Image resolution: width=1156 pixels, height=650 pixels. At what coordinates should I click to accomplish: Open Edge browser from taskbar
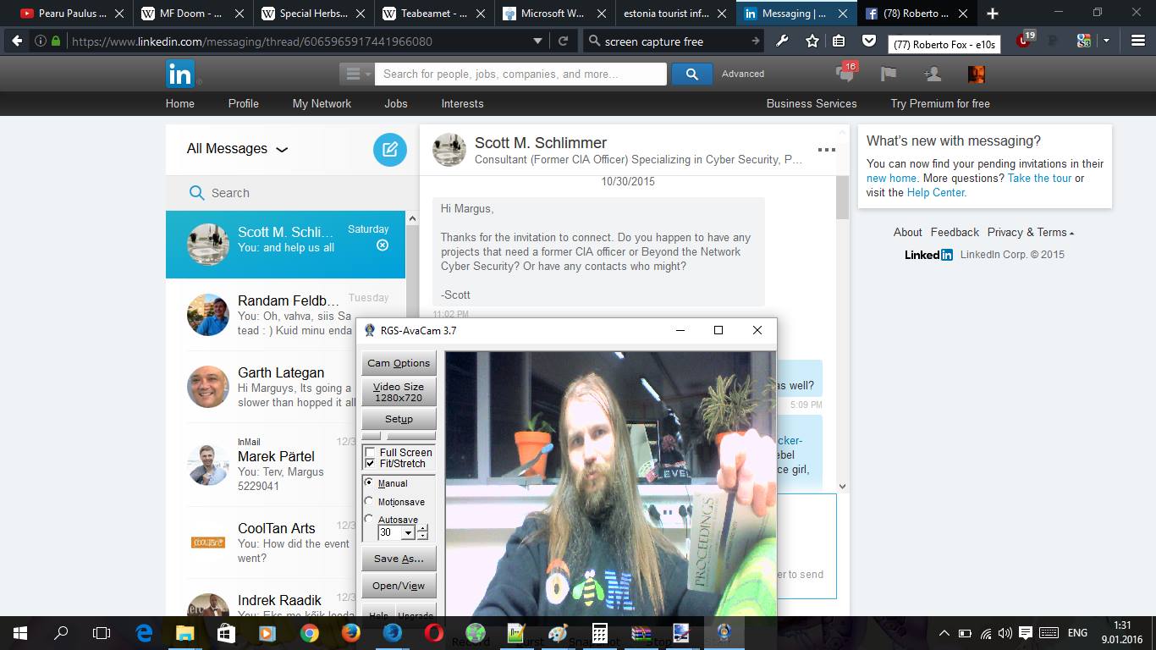pyautogui.click(x=144, y=632)
